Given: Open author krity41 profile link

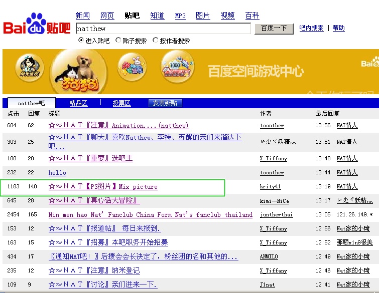Looking at the screenshot, I should click(270, 186).
